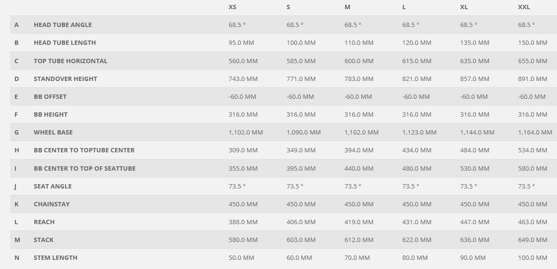The width and height of the screenshot is (557, 269).
Task: Select the 95.0 MM head tube length value
Action: 241,42
